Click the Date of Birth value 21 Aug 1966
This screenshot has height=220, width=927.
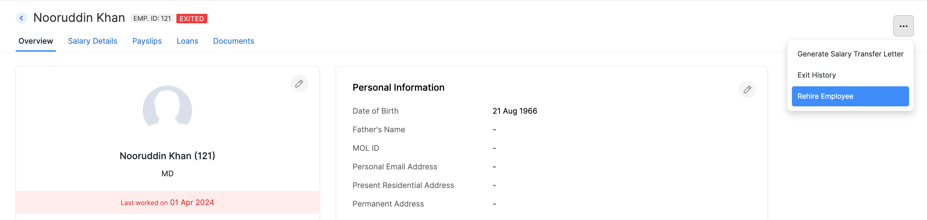click(x=515, y=111)
